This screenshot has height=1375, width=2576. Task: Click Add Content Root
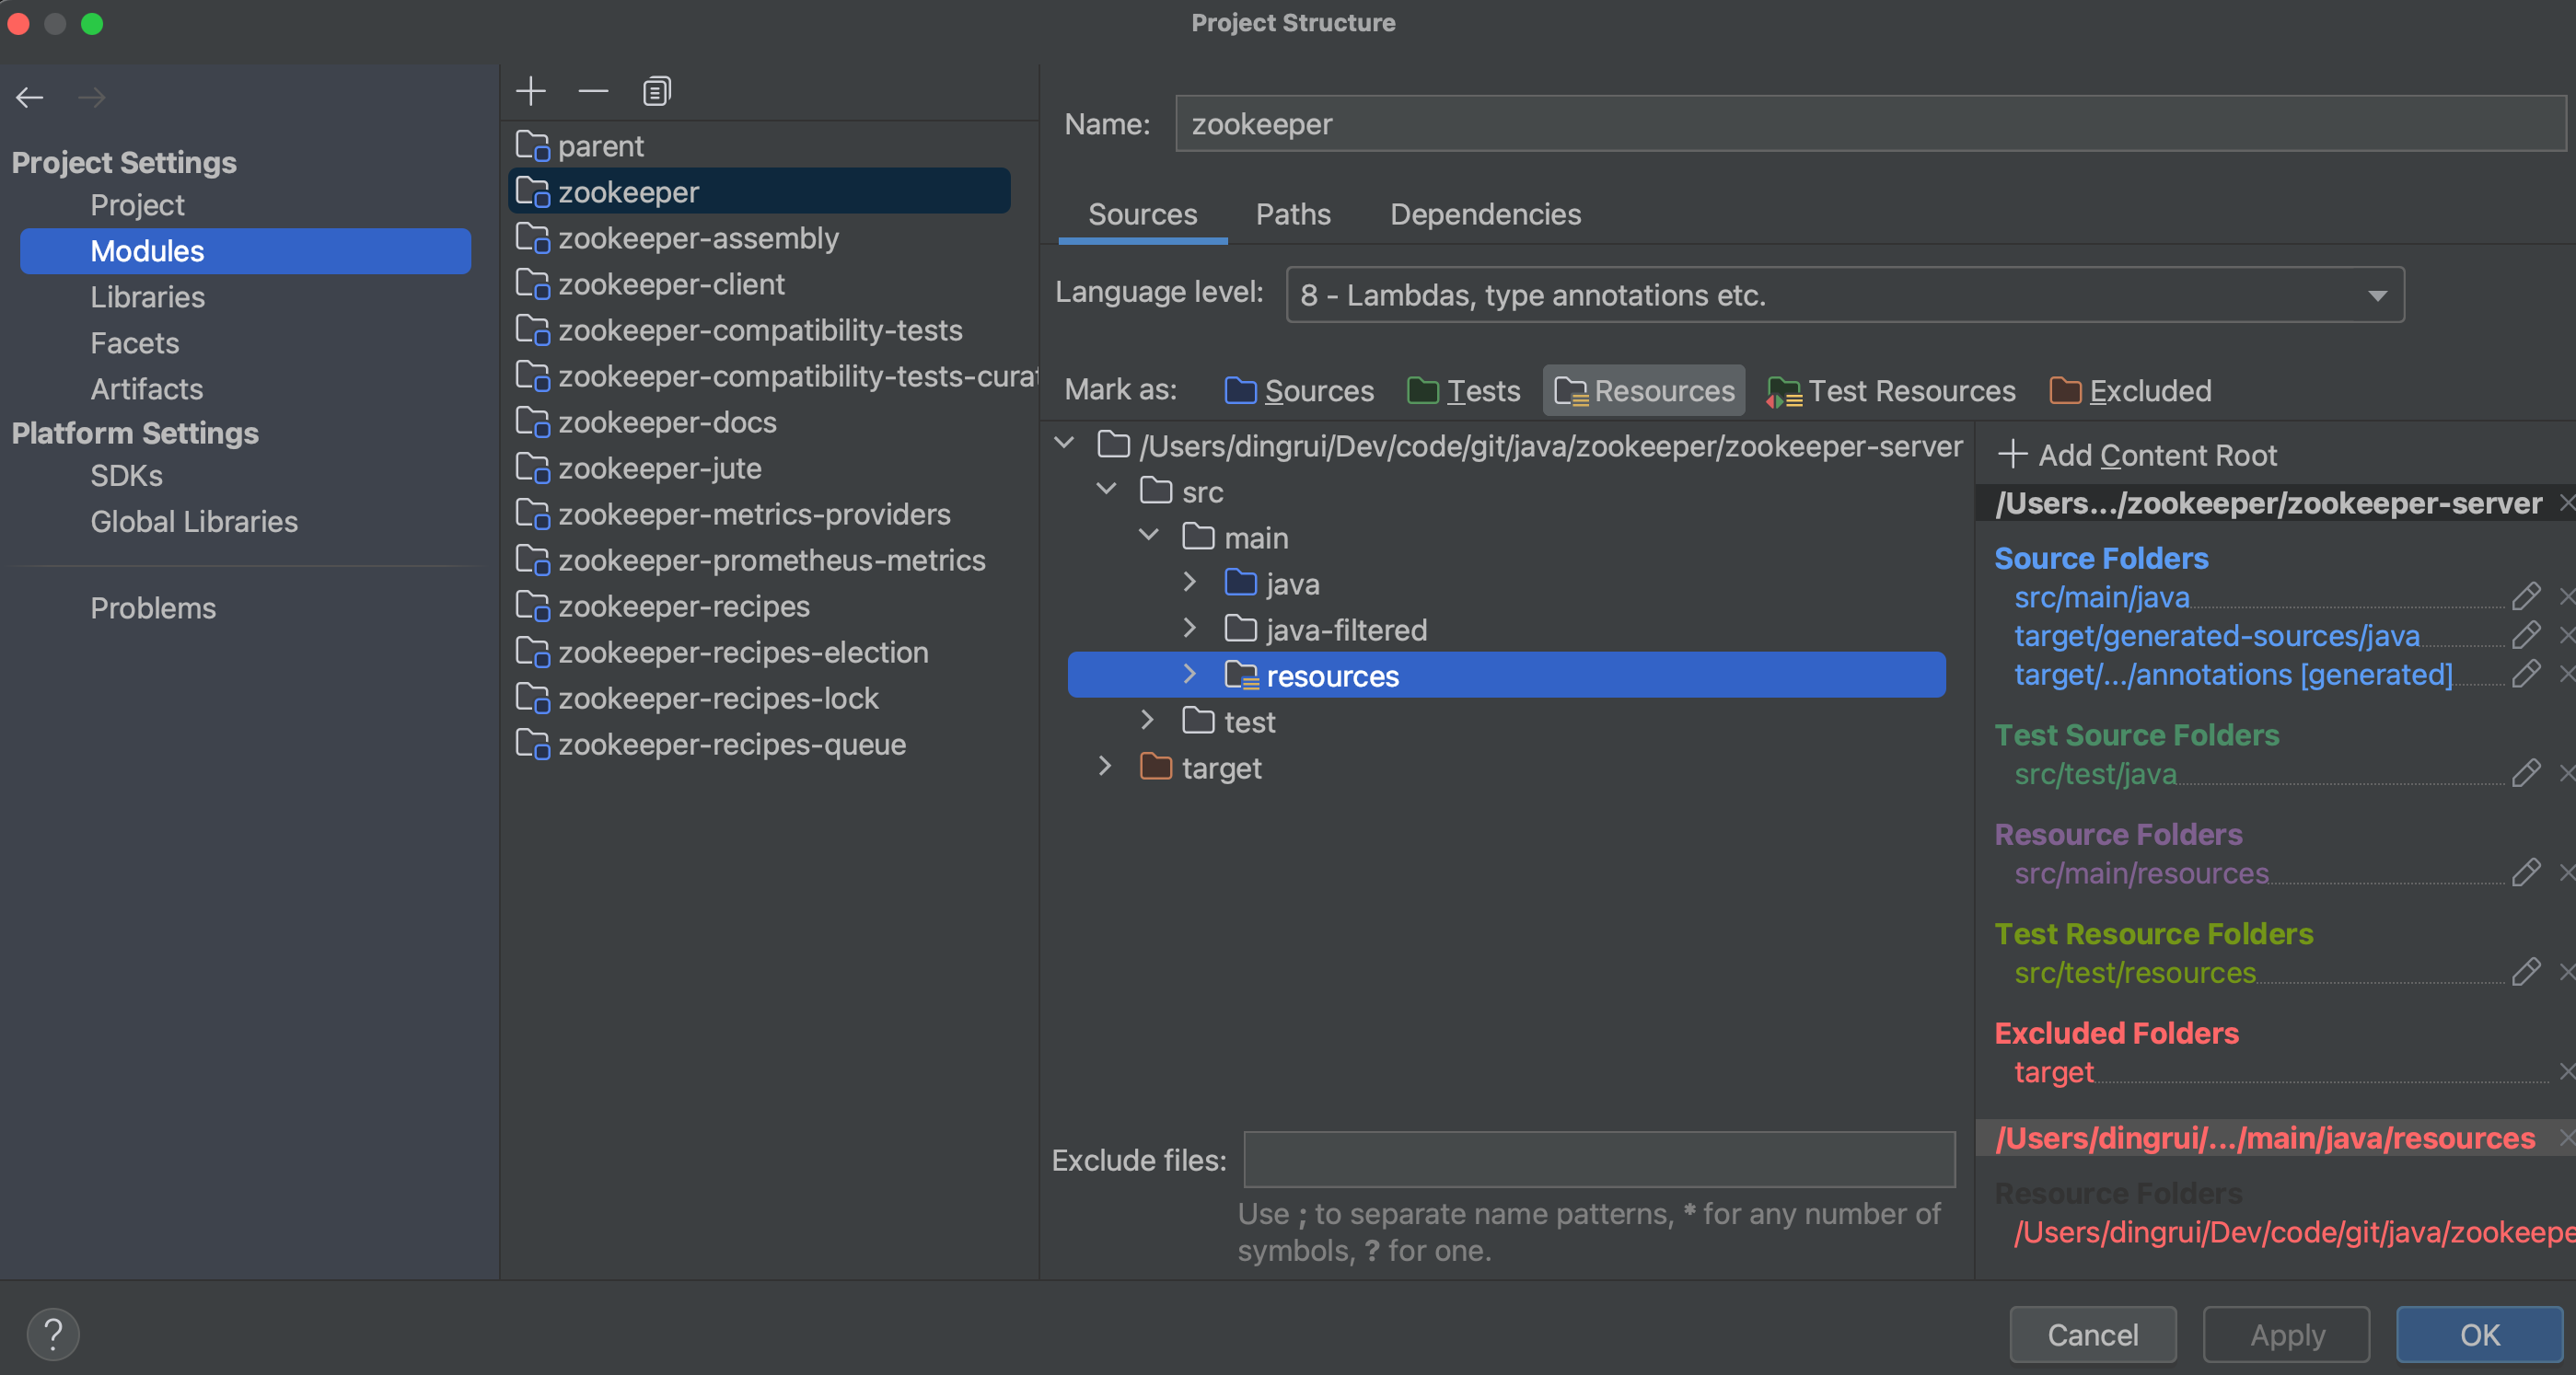[2137, 455]
